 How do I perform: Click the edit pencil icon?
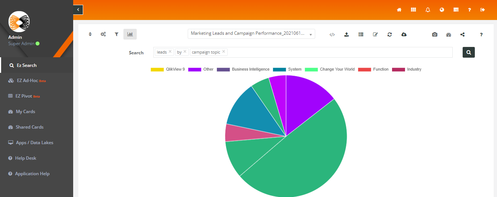375,34
